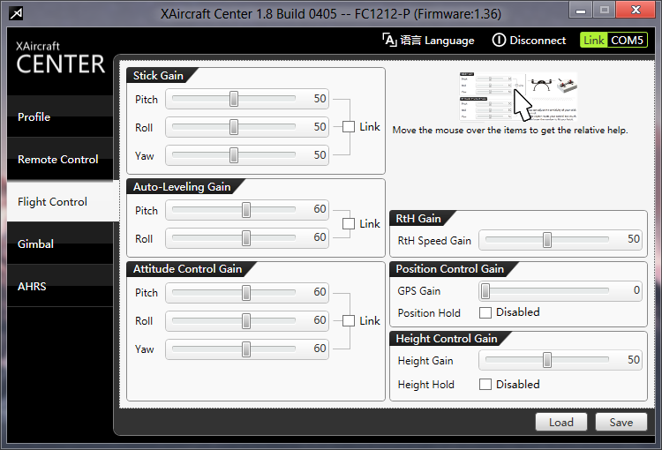Click the Stick Gain Yaw slider handle

pos(234,155)
